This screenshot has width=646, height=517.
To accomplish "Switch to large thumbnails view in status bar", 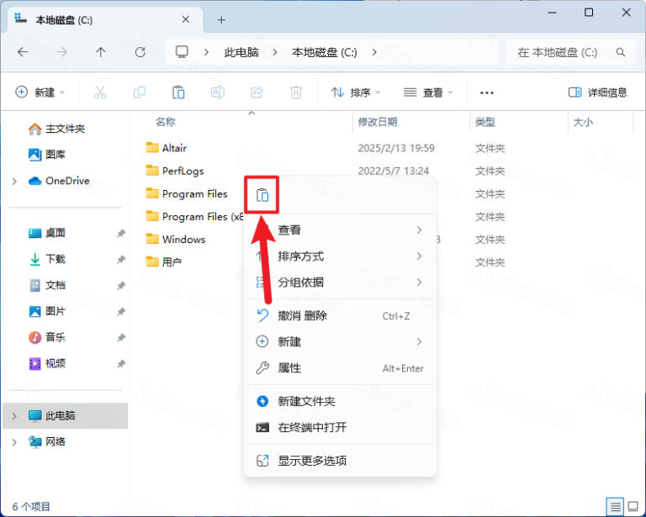I will (633, 506).
